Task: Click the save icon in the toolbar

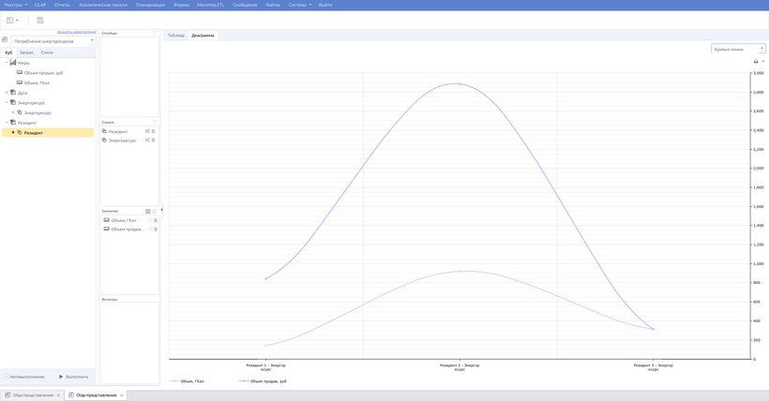Action: [40, 20]
